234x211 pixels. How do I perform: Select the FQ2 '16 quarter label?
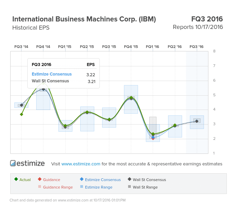175,47
